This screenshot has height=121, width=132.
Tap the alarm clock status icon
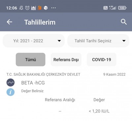[x=27, y=8]
